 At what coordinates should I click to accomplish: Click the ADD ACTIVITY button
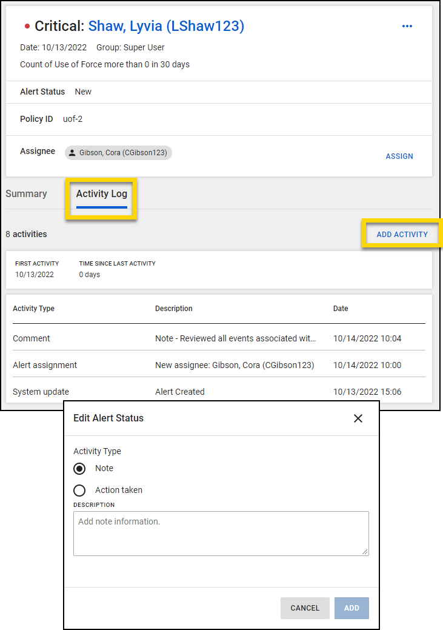click(402, 235)
